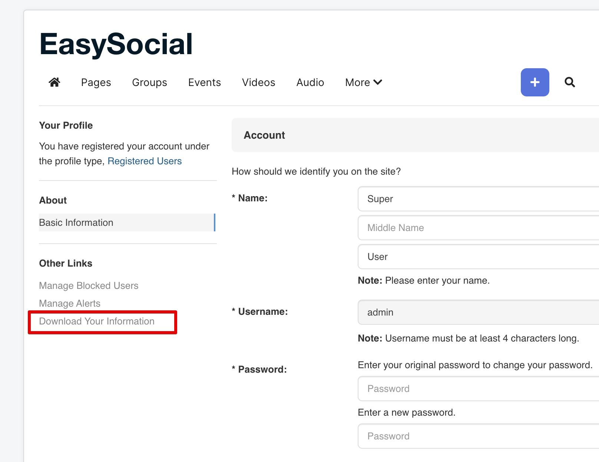
Task: Open Manage Blocked Users link
Action: pyautogui.click(x=89, y=286)
